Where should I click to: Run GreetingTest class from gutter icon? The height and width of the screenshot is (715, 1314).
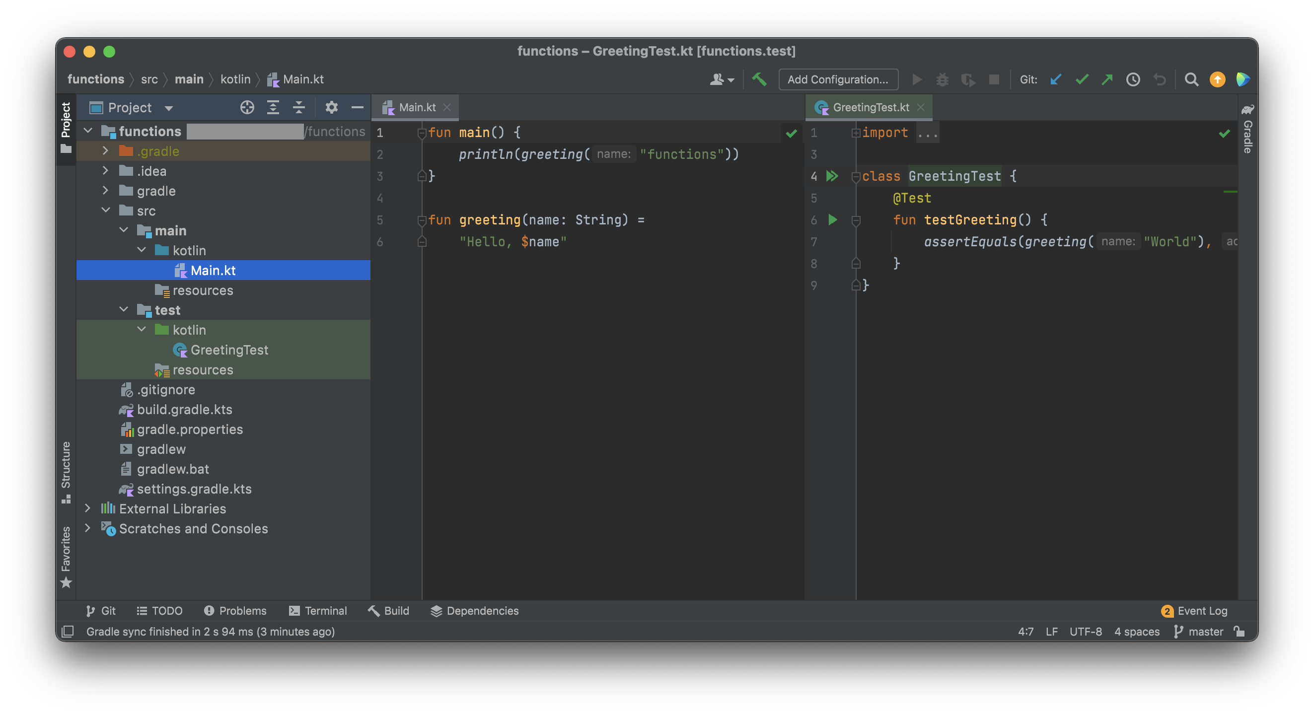pos(832,176)
